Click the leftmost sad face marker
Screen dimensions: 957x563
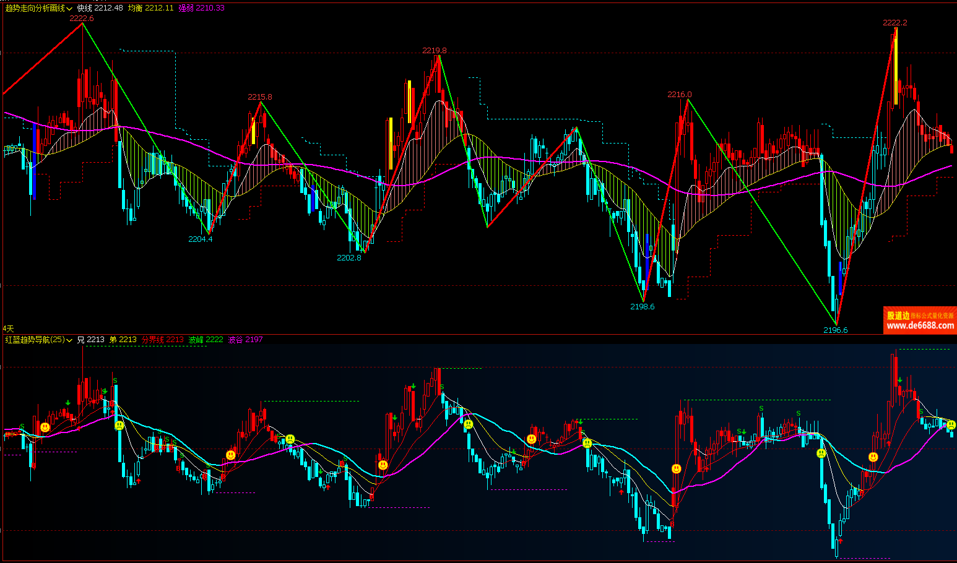pos(119,426)
